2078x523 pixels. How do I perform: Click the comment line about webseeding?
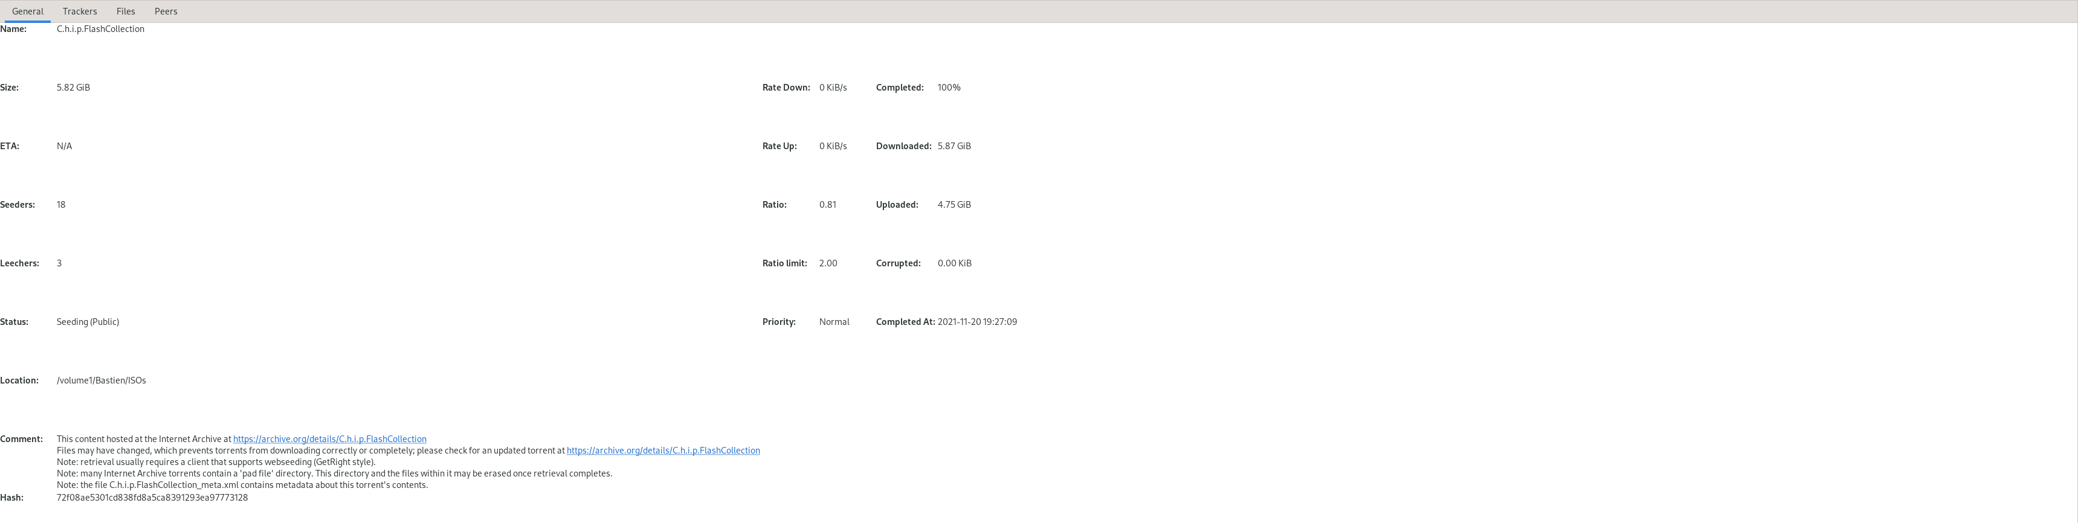click(x=216, y=463)
